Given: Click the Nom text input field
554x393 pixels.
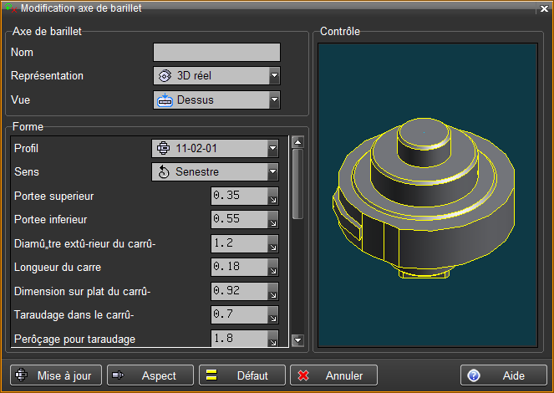Looking at the screenshot, I should 216,53.
